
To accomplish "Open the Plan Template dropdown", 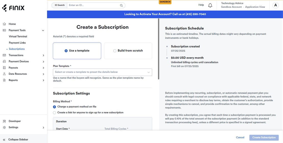I will [x=102, y=72].
